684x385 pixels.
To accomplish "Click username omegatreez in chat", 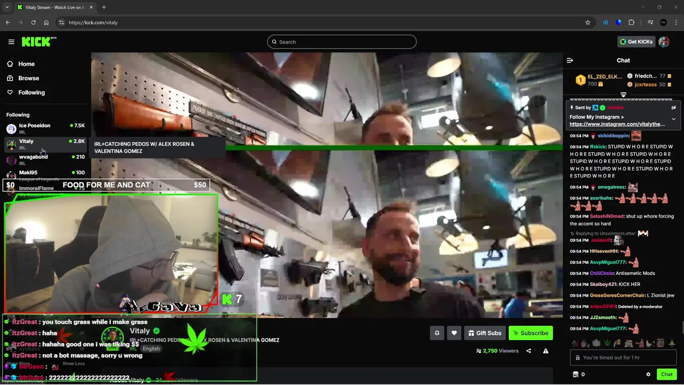I will coord(611,187).
